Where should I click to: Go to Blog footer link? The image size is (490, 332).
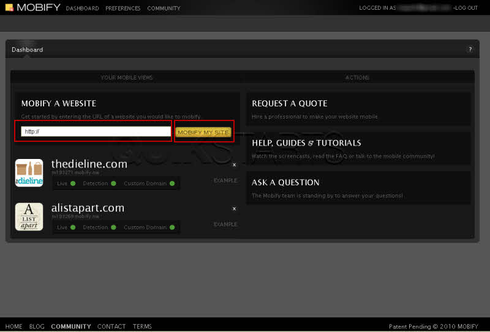click(37, 326)
